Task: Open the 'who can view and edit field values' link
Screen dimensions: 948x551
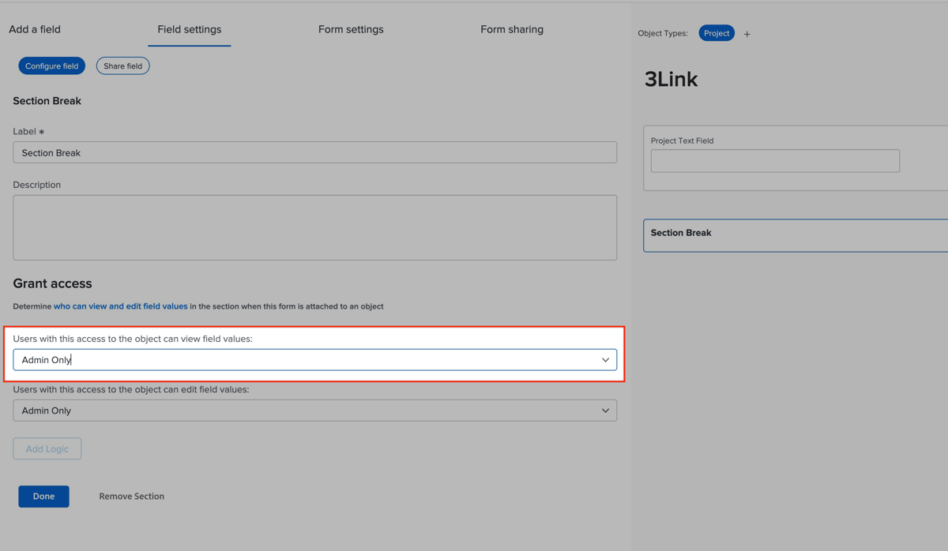Action: pos(120,306)
